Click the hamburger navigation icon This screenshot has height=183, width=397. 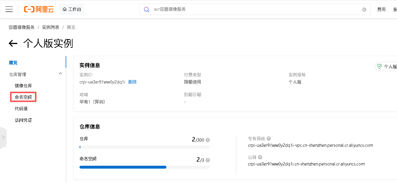pos(9,9)
